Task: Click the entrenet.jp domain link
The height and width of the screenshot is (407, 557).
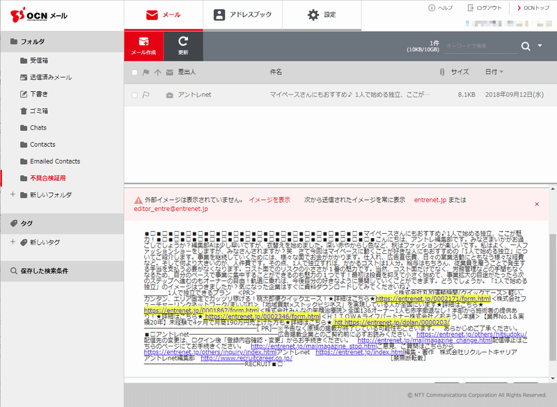Action: point(430,200)
